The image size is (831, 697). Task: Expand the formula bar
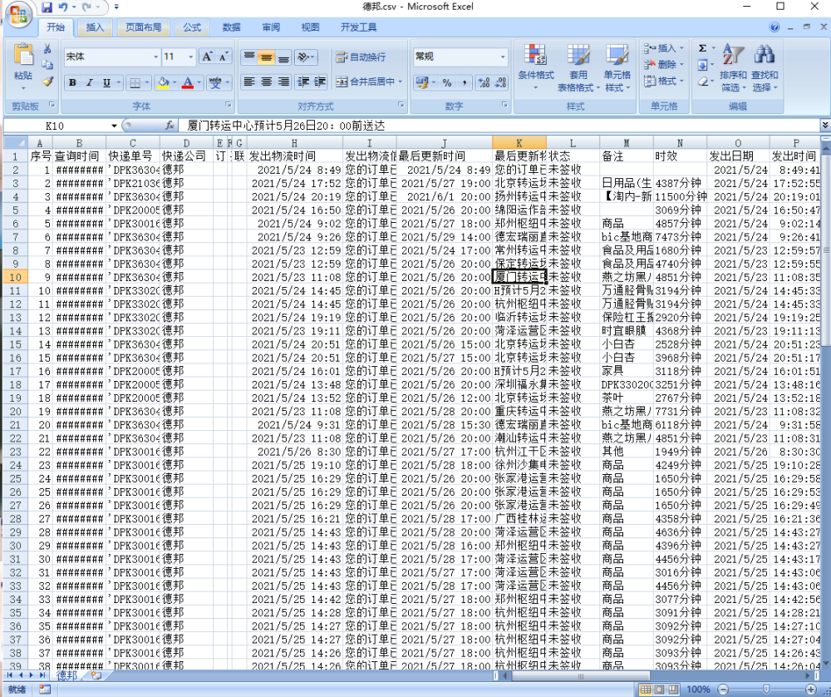825,125
